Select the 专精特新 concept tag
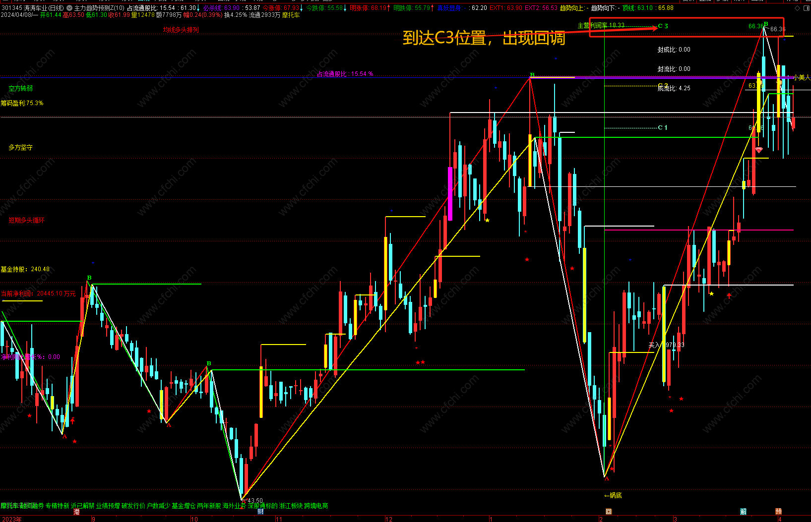This screenshot has width=811, height=522. click(x=58, y=506)
